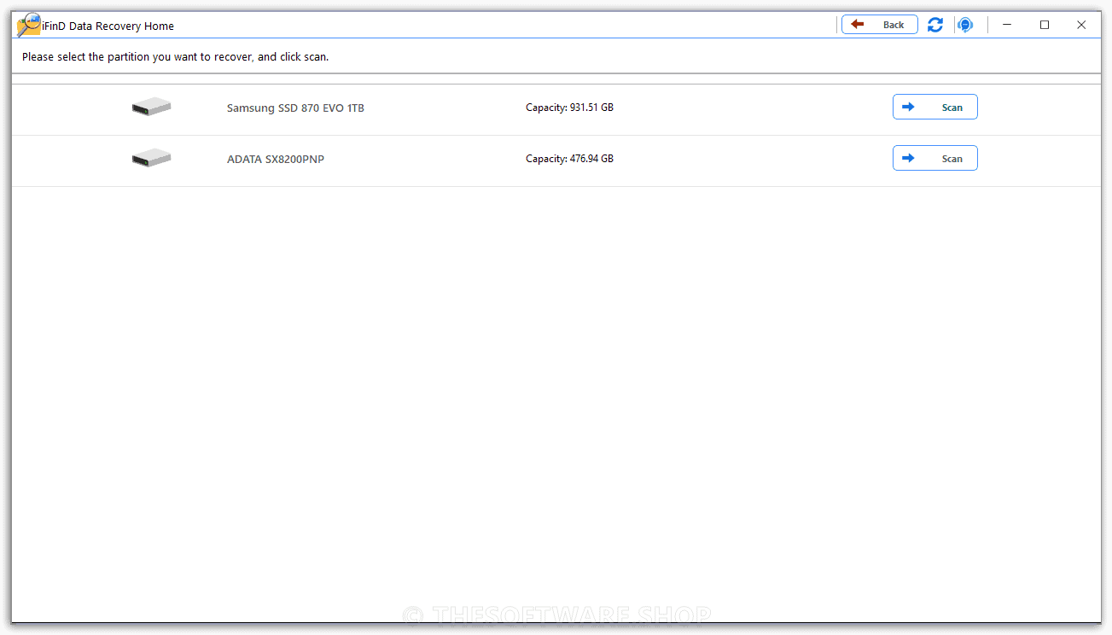Close the iFinD Data Recovery window

tap(1081, 25)
